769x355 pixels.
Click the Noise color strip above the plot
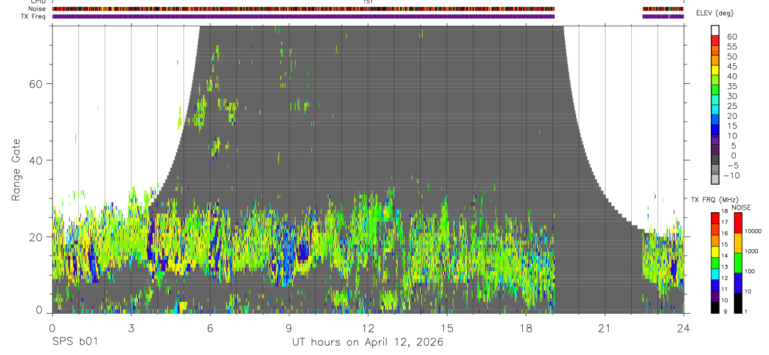pos(304,9)
